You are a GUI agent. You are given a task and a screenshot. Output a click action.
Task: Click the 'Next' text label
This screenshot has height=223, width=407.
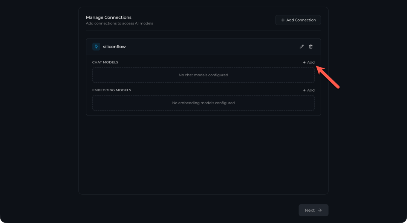309,210
